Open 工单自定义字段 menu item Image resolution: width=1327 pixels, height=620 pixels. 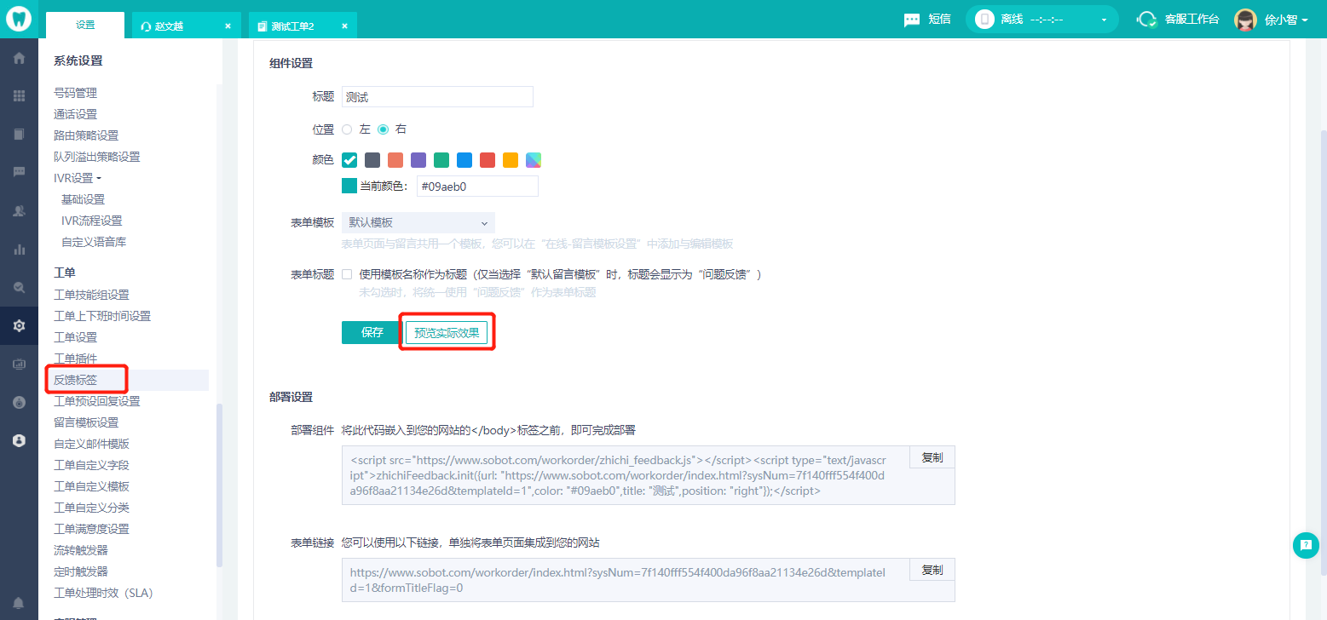pyautogui.click(x=91, y=465)
